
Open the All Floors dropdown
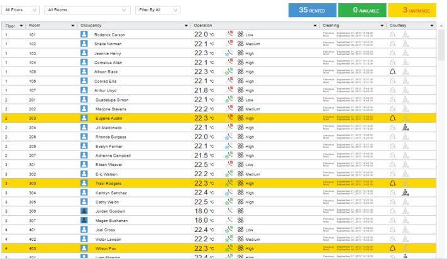(x=22, y=11)
